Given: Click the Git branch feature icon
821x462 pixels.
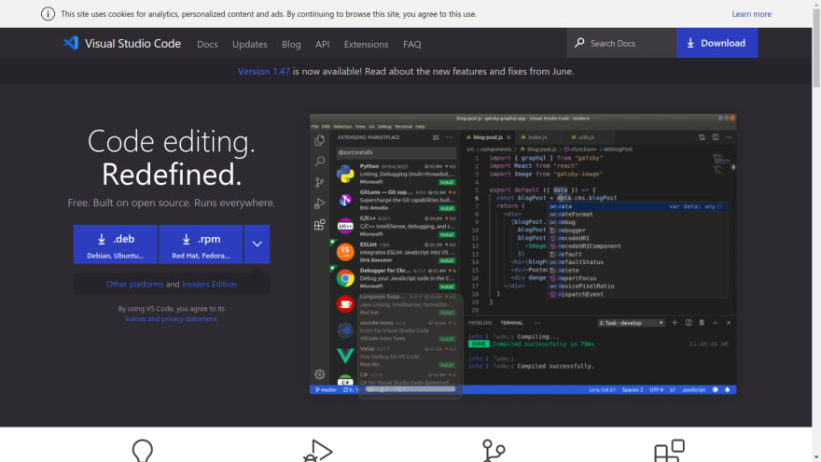Looking at the screenshot, I should click(x=494, y=451).
